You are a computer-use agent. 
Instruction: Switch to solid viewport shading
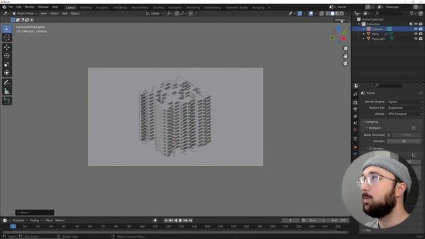click(332, 13)
